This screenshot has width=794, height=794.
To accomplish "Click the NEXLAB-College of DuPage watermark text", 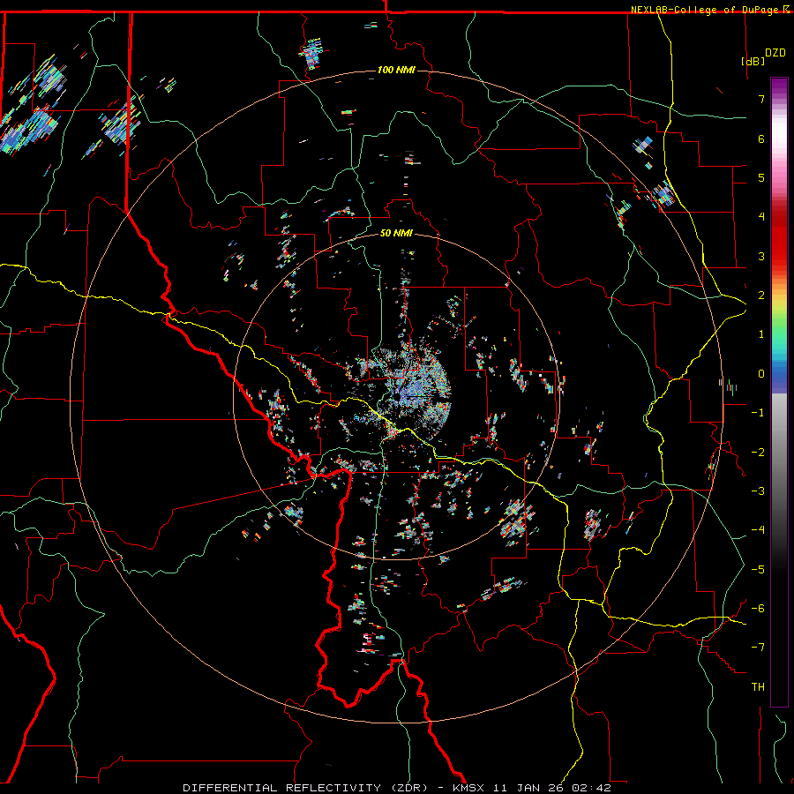I will pos(709,10).
